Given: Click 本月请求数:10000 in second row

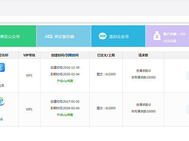Looking at the screenshot, I should (143, 111).
